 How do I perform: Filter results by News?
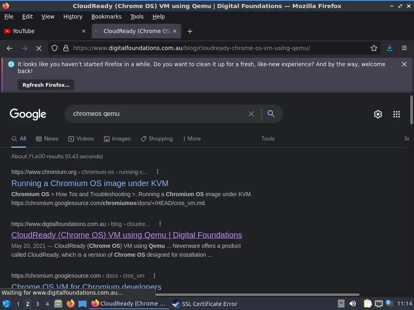coord(47,139)
